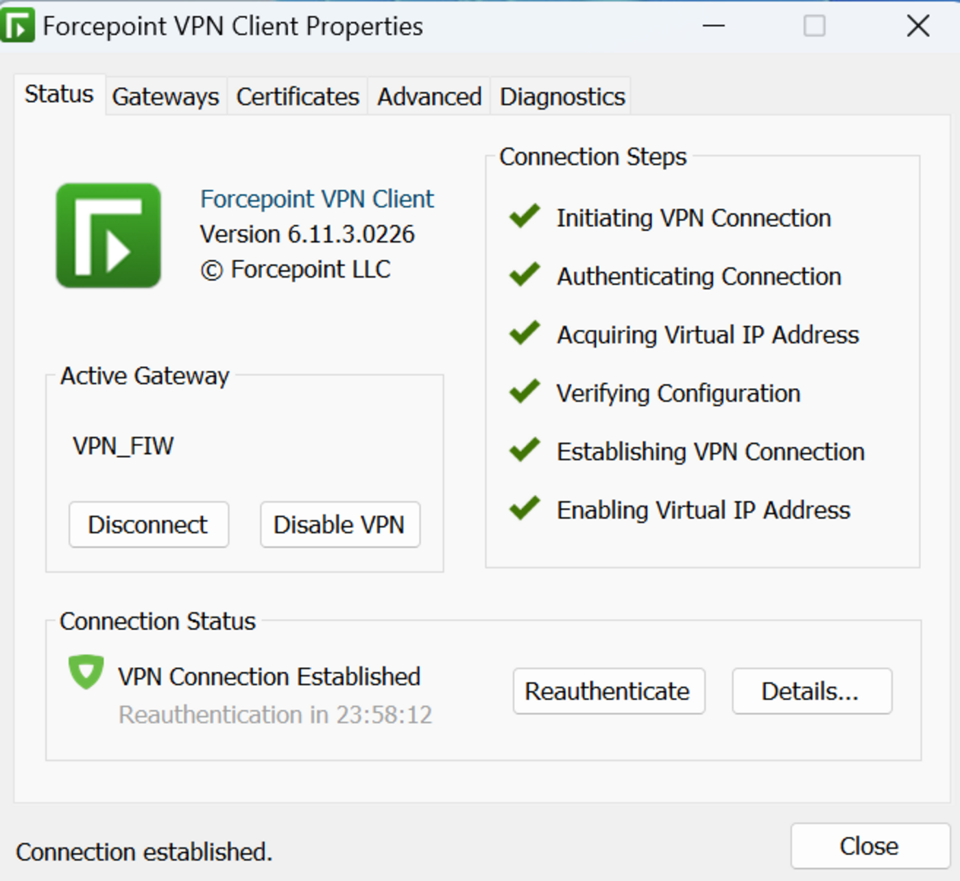This screenshot has width=960, height=881.
Task: Click the Verifying Configuration step text
Action: tap(678, 394)
